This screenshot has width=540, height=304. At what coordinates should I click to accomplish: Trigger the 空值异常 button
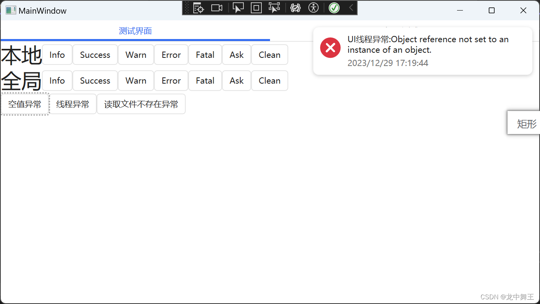coord(25,104)
